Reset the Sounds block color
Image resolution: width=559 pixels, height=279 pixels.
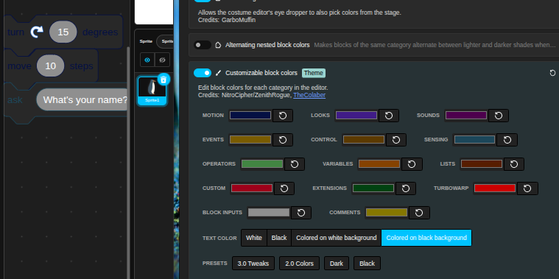[x=499, y=116]
